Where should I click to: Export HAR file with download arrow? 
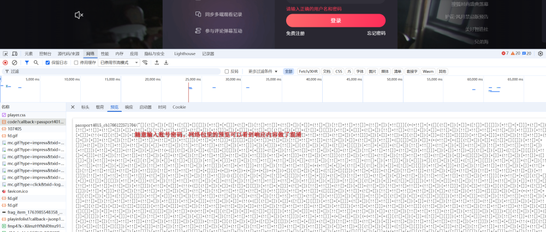point(166,63)
